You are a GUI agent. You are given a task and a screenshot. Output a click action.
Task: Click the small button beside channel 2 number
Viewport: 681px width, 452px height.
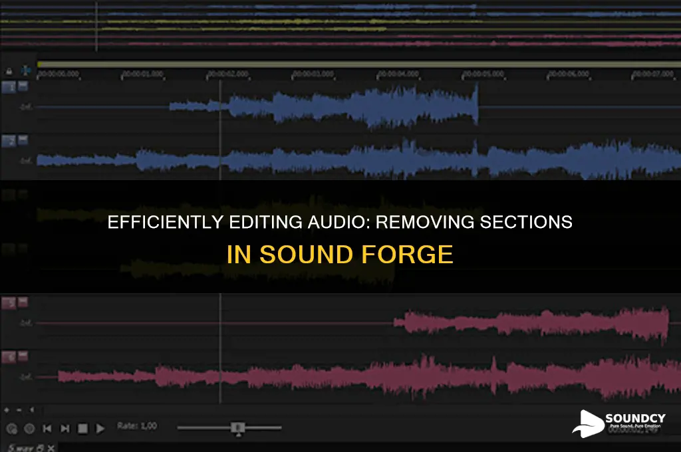[23, 140]
